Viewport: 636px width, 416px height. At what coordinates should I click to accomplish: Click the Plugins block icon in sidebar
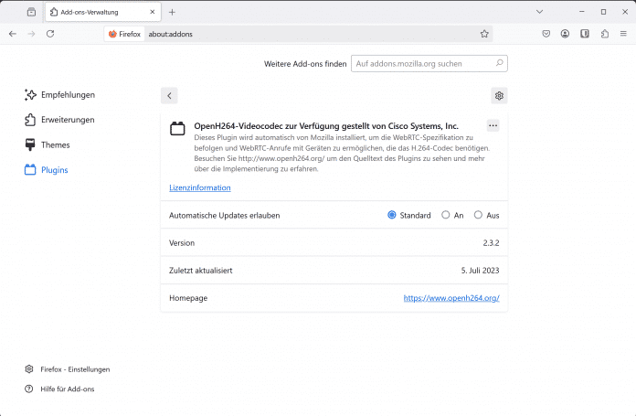[x=30, y=170]
